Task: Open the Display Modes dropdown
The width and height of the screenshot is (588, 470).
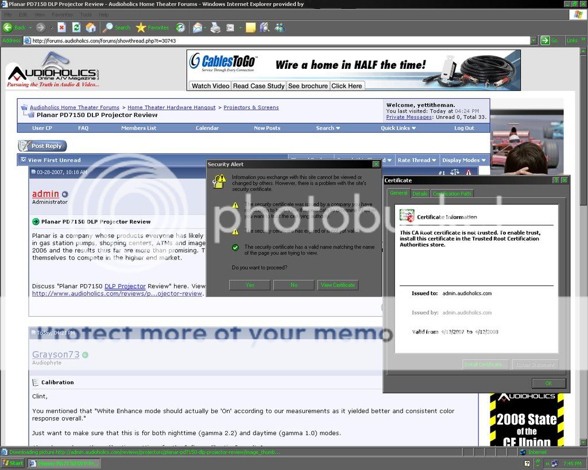Action: click(x=464, y=160)
